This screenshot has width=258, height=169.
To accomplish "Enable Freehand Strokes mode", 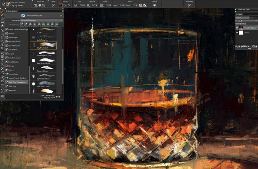I will coord(61,5).
